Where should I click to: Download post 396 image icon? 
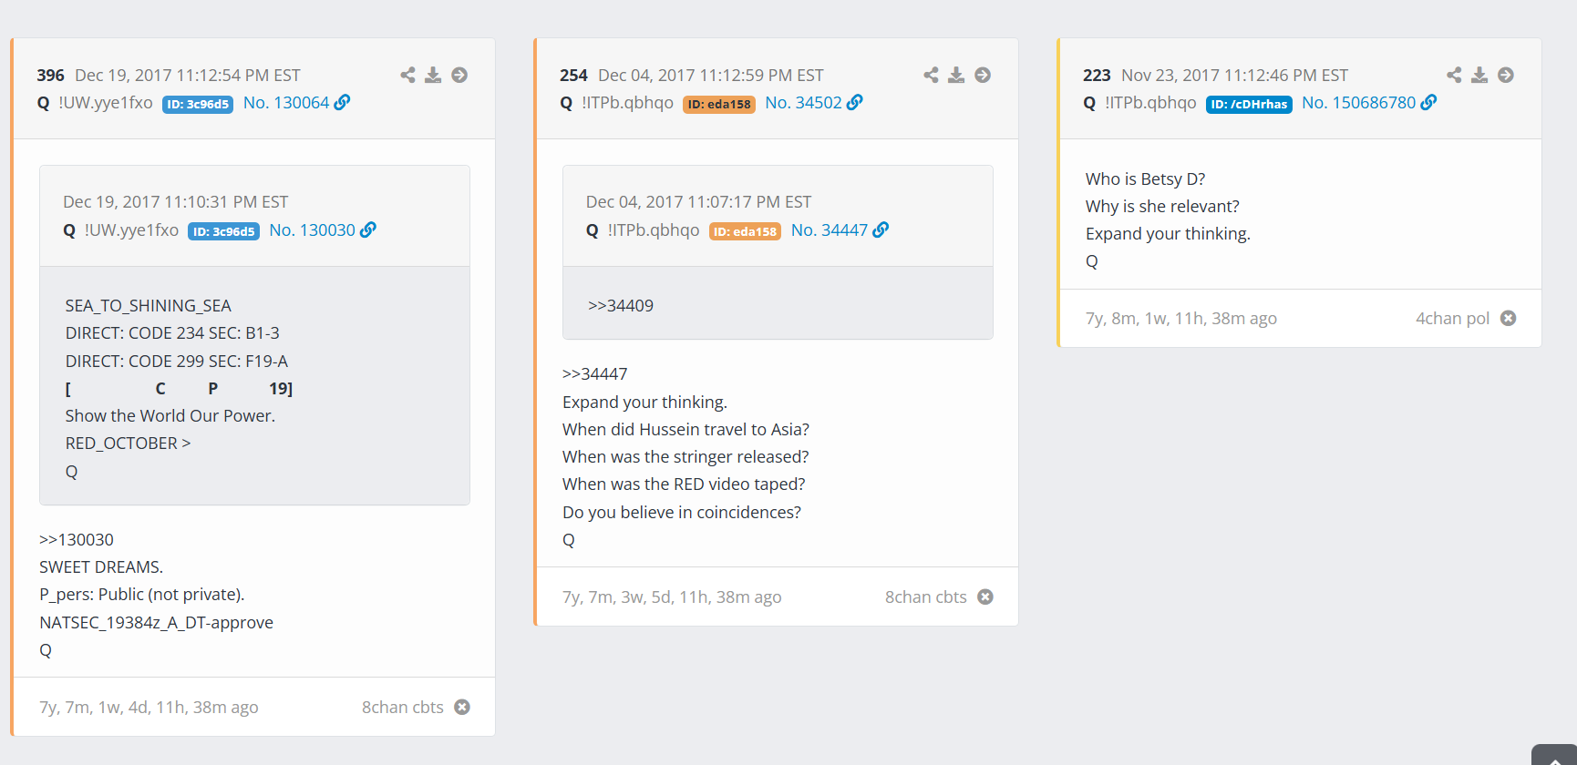coord(433,75)
